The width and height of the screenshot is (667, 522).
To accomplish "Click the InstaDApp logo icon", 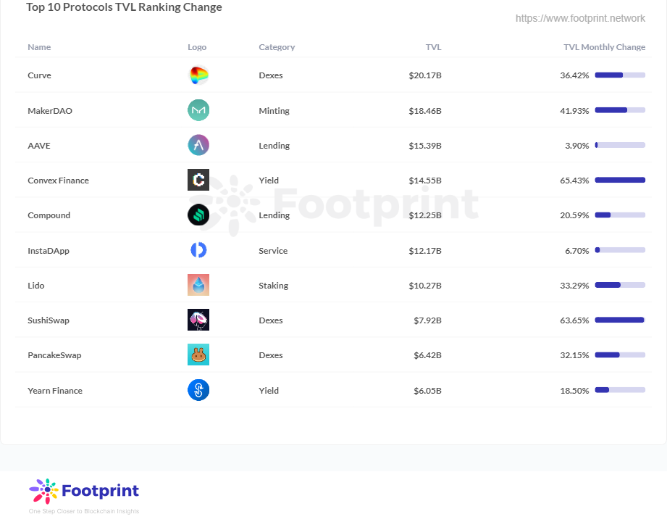I will (x=198, y=250).
